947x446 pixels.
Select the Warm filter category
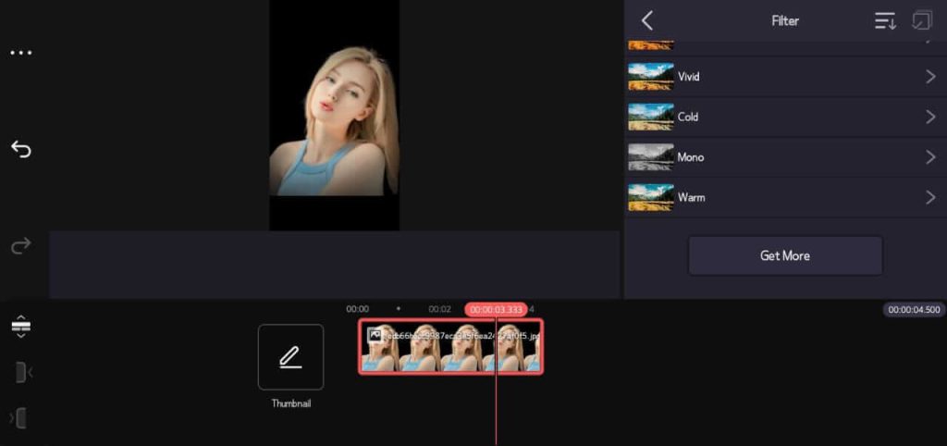click(785, 197)
